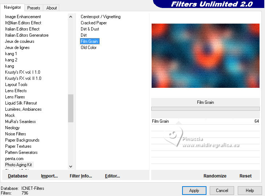Select Paper Backgrounds category
The width and height of the screenshot is (265, 196).
(22, 140)
